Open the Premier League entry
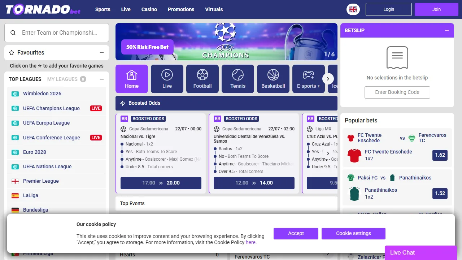This screenshot has width=462, height=260. (x=57, y=181)
